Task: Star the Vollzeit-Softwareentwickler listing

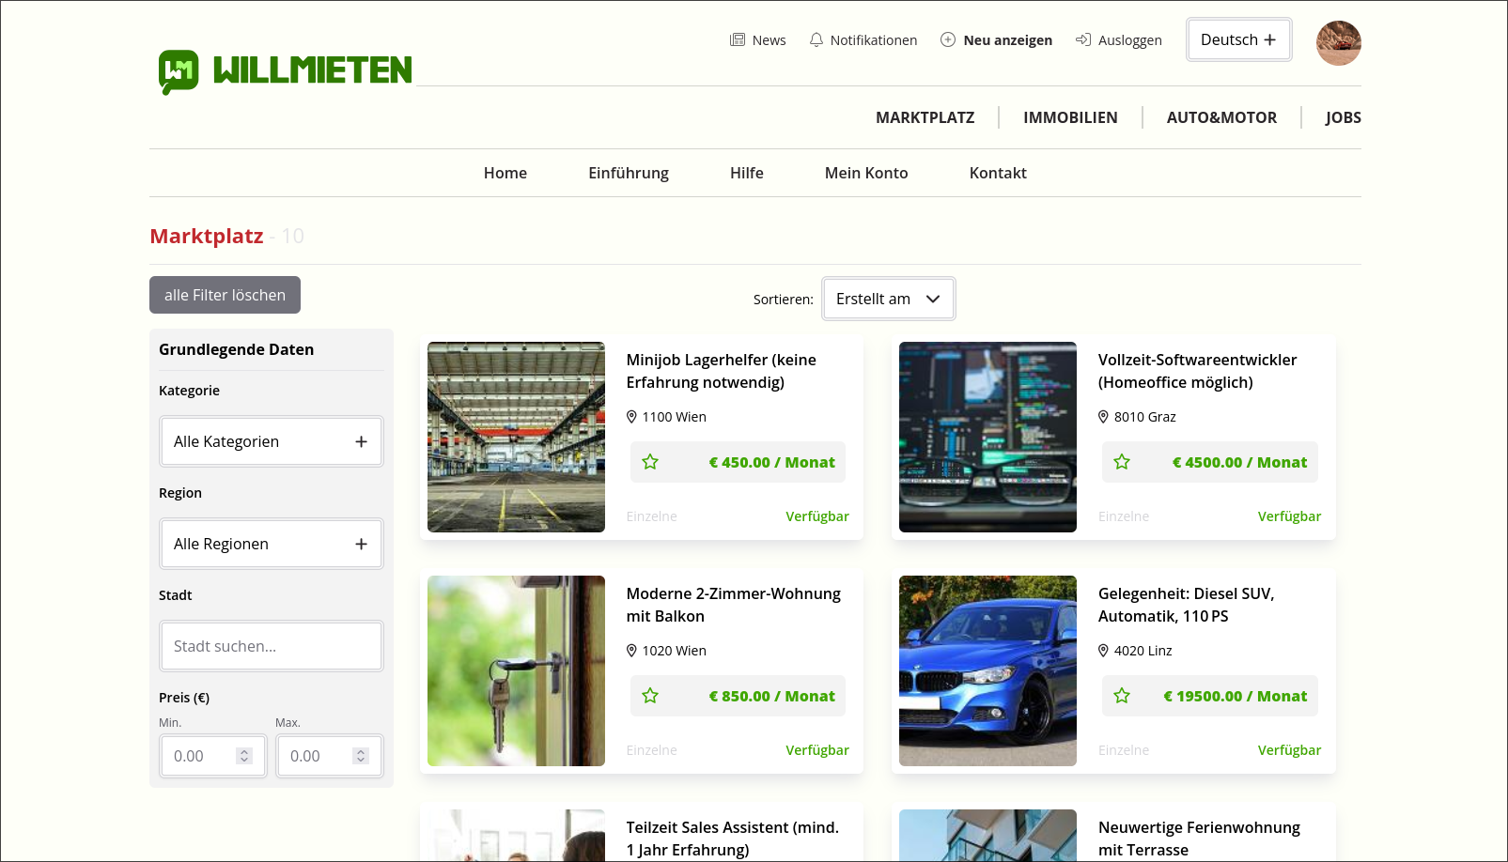Action: click(x=1122, y=462)
